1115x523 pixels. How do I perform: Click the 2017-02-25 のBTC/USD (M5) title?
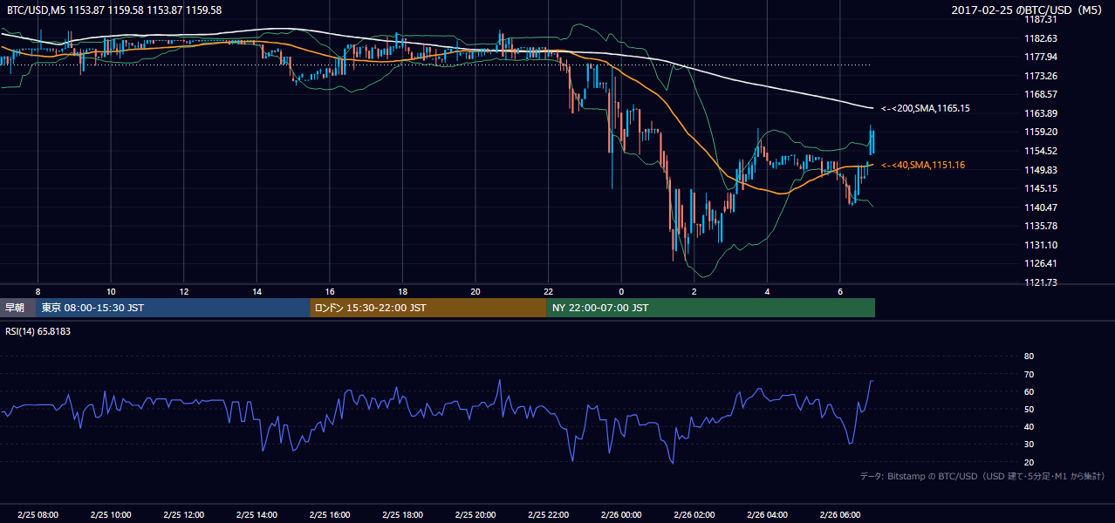1029,10
